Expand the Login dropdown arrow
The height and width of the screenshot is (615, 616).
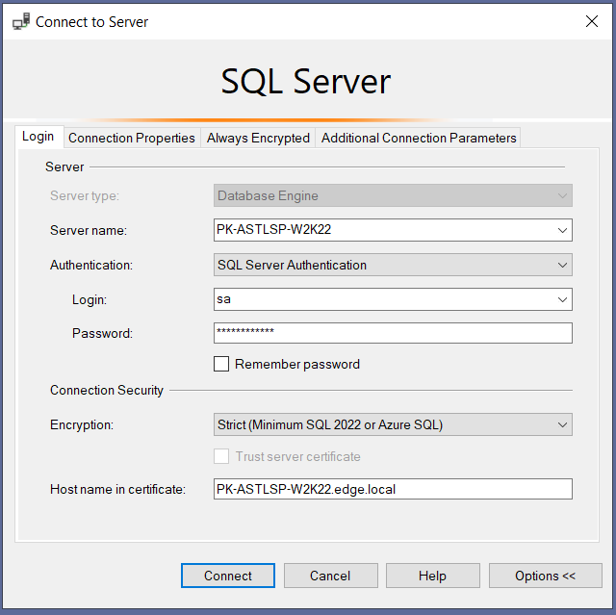click(x=562, y=299)
